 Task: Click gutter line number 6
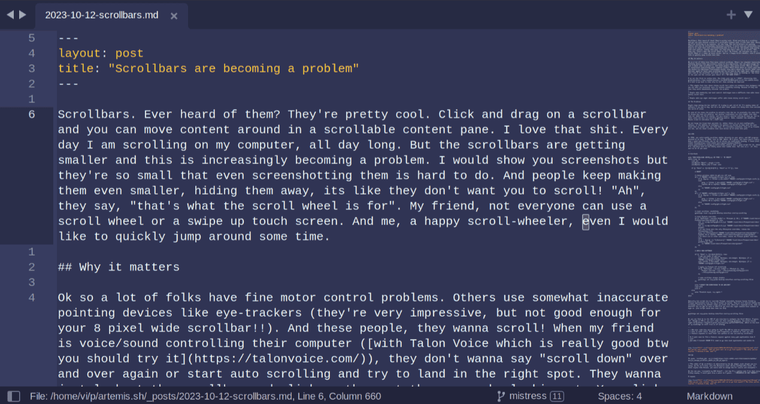coord(32,114)
